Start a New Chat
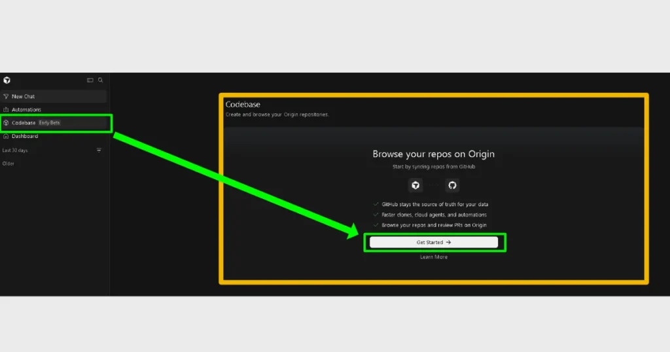 tap(53, 97)
